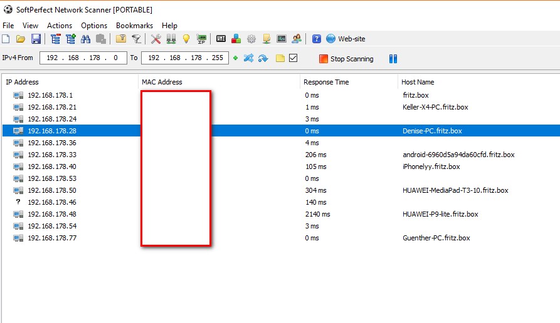Open the Options menu
Screen dimensions: 560x323
pyautogui.click(x=94, y=26)
